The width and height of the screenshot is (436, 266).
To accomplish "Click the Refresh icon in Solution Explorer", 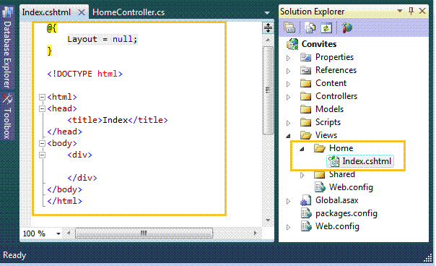I will pos(326,28).
